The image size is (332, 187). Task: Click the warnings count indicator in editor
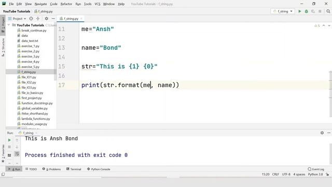pos(317,25)
